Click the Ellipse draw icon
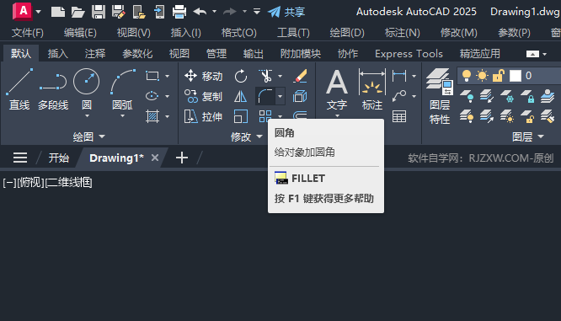The width and height of the screenshot is (561, 321). tap(152, 96)
